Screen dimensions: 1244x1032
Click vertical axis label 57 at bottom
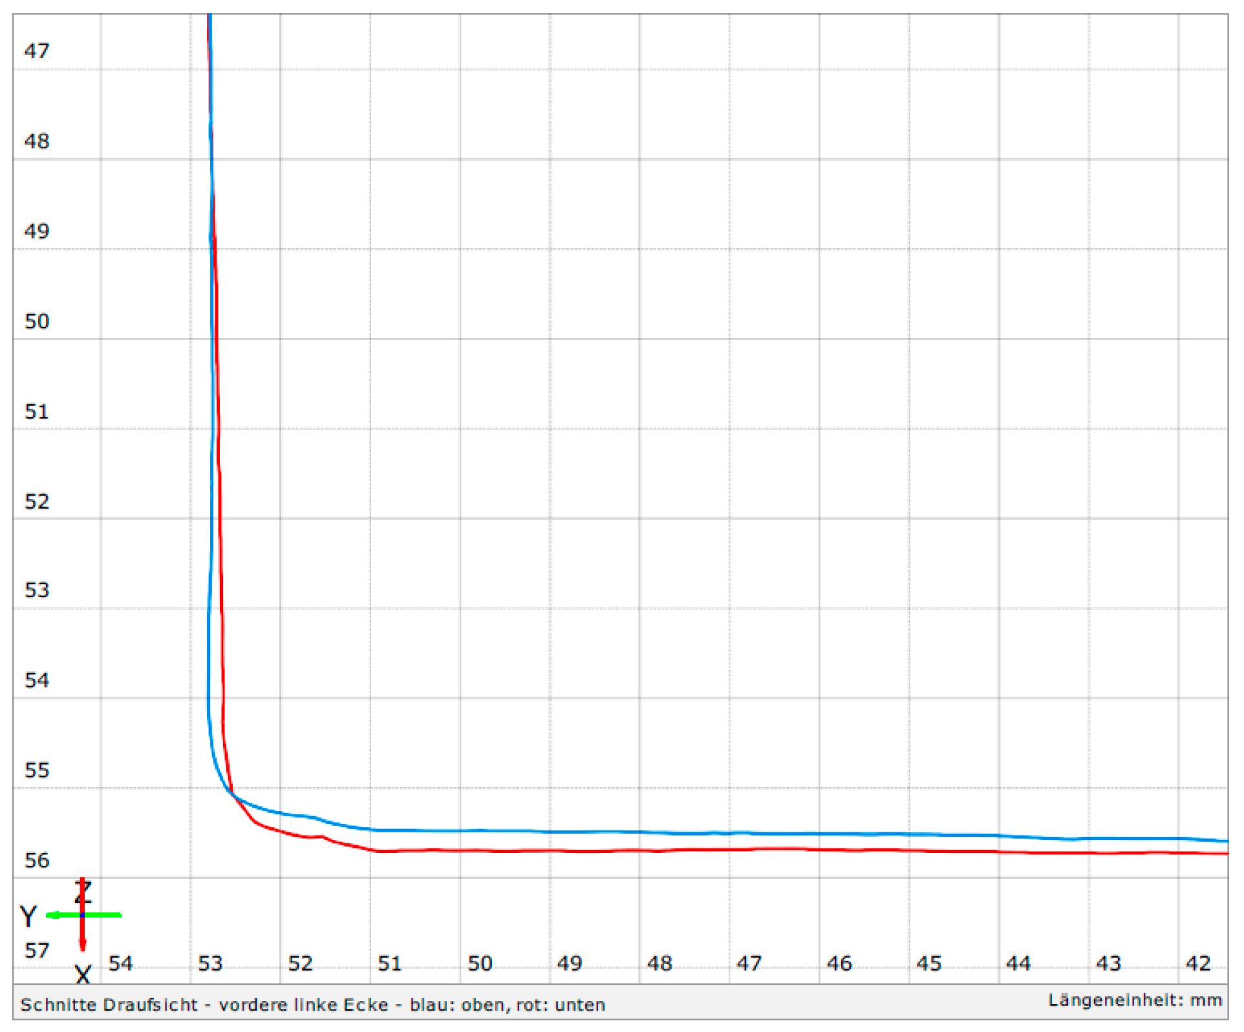[x=37, y=951]
